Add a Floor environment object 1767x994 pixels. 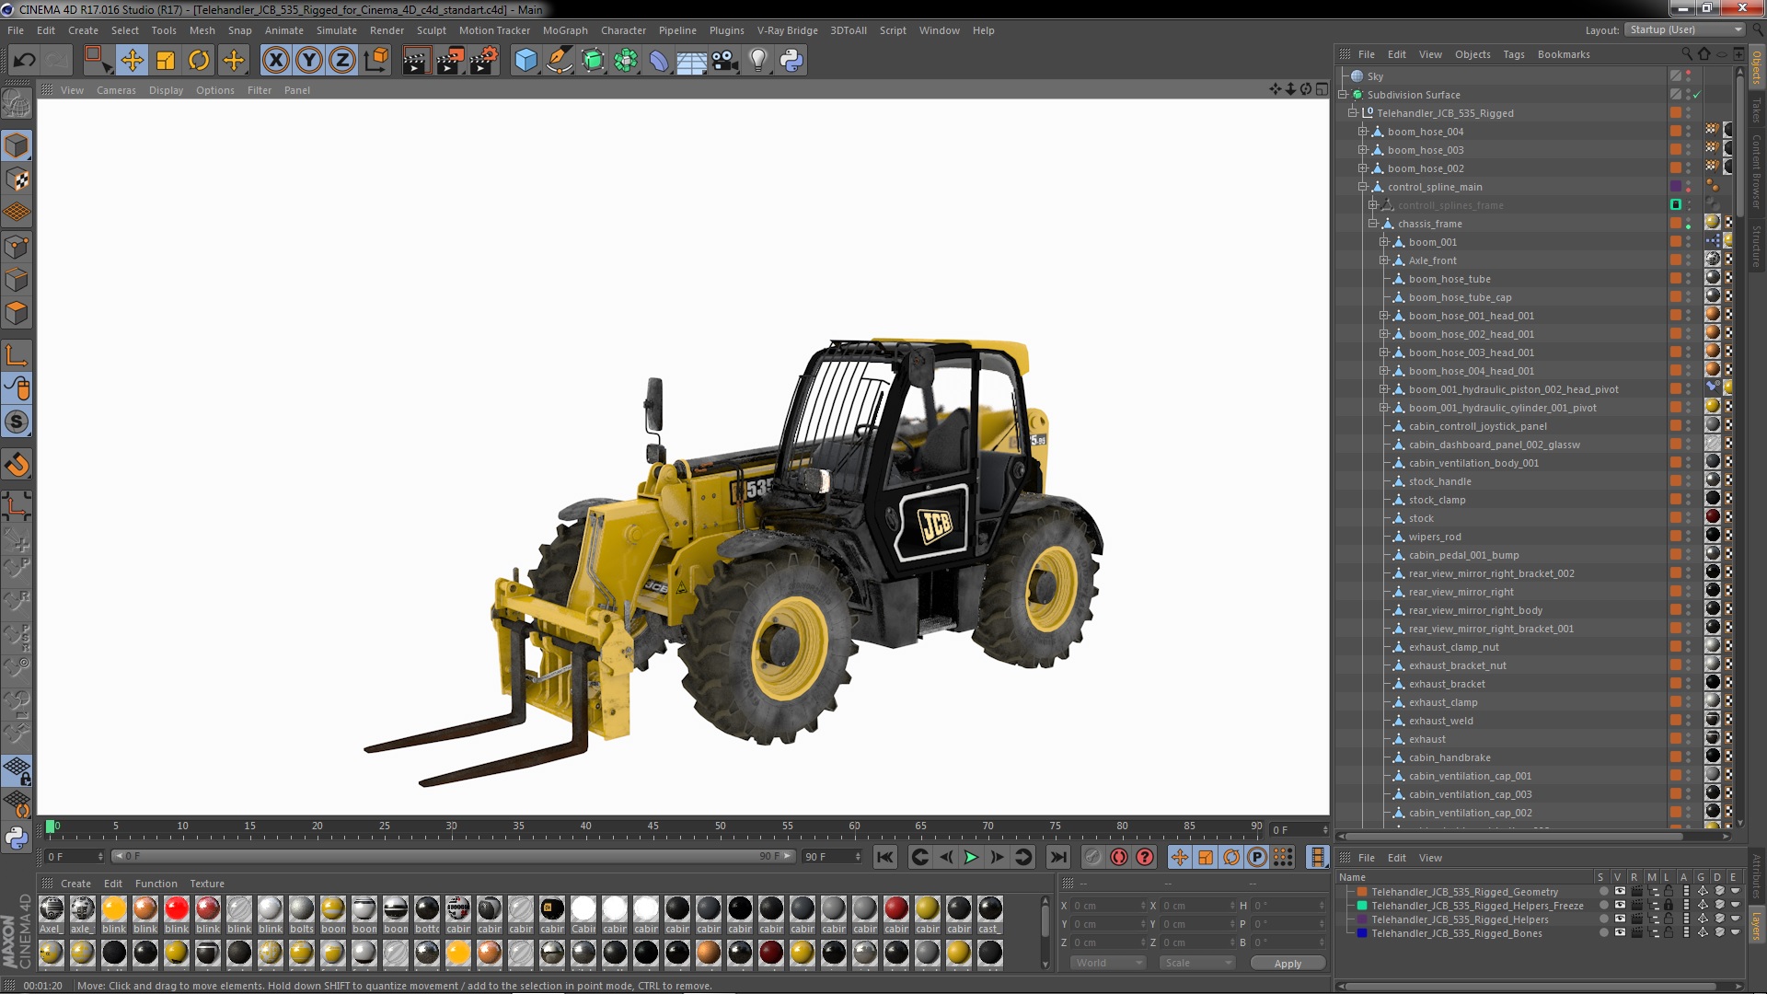691,61
